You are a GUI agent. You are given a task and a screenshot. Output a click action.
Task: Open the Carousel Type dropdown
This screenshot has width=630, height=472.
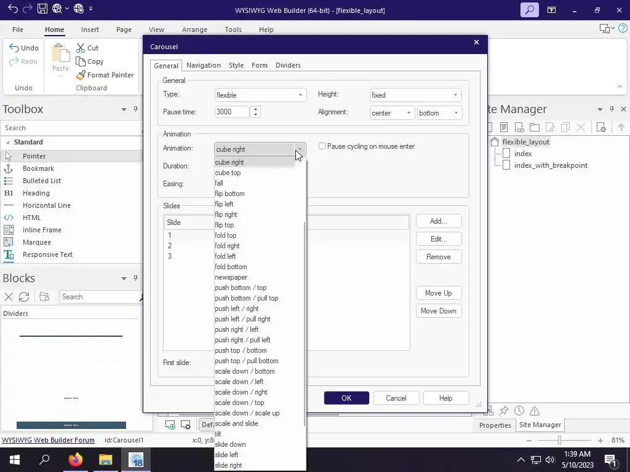pyautogui.click(x=260, y=95)
